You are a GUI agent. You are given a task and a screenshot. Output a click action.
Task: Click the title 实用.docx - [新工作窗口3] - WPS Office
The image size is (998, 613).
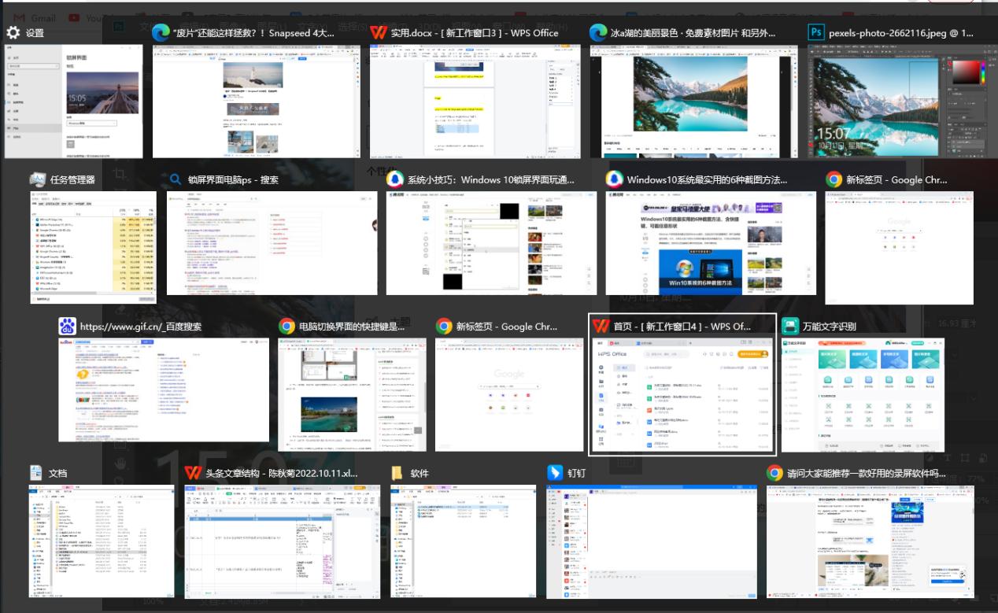click(x=475, y=33)
